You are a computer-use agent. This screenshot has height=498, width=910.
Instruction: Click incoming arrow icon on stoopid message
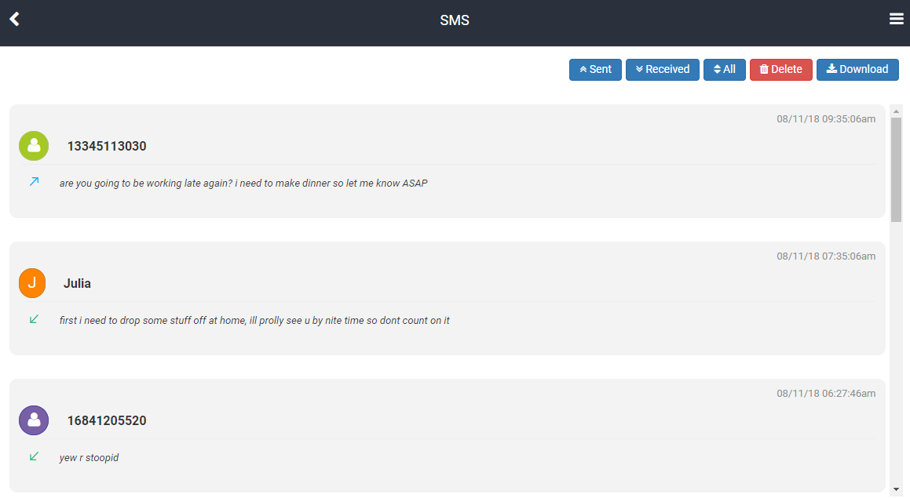pos(35,457)
